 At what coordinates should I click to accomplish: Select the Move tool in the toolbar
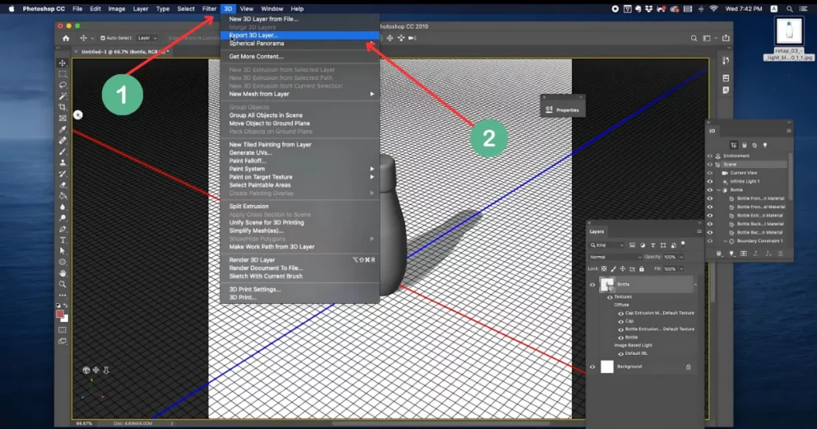62,63
